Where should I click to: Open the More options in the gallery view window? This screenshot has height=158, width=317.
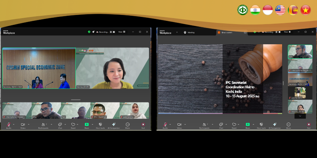click(x=128, y=125)
